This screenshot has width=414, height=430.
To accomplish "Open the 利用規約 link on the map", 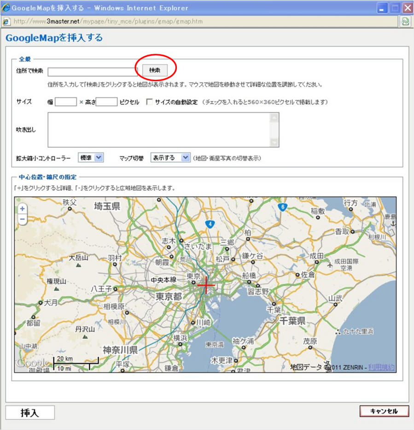I will coord(381,367).
